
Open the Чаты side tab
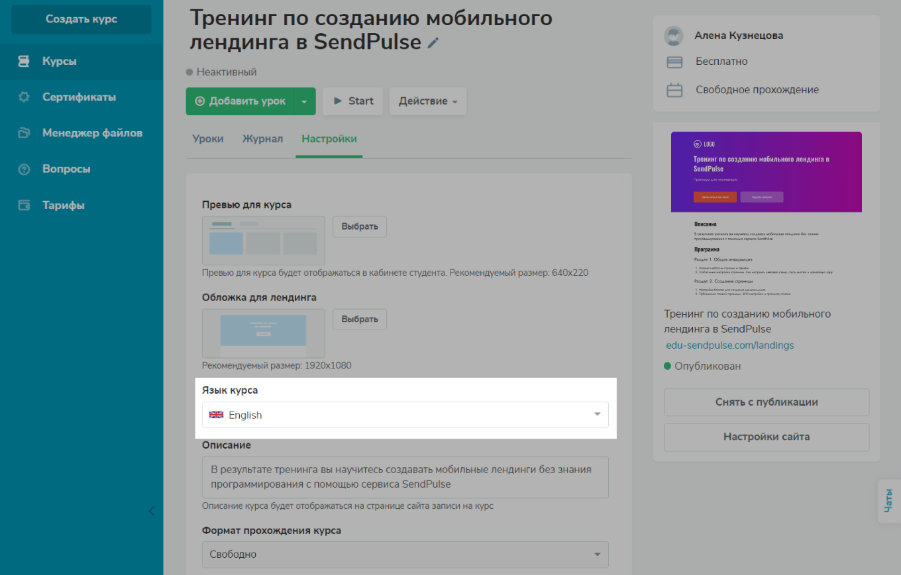[888, 501]
